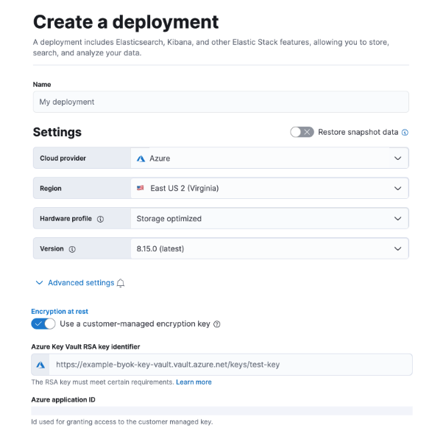Screen dimensions: 432x437
Task: Click into the deployment Name input field
Action: pos(221,102)
